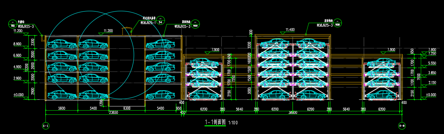Select the 外墙构 annotation label
The width and height of the screenshot is (444, 134).
coord(21,22)
